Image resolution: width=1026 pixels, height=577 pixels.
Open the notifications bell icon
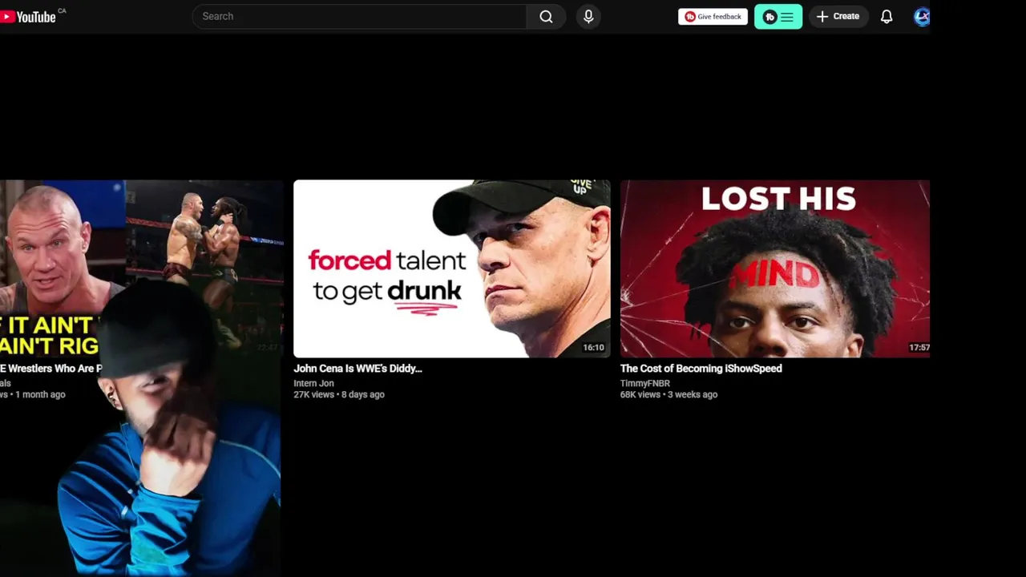tap(887, 16)
